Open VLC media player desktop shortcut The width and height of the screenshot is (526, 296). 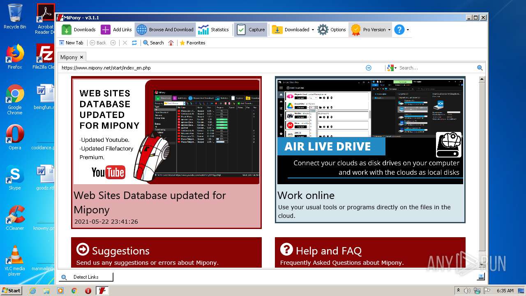pos(15,261)
